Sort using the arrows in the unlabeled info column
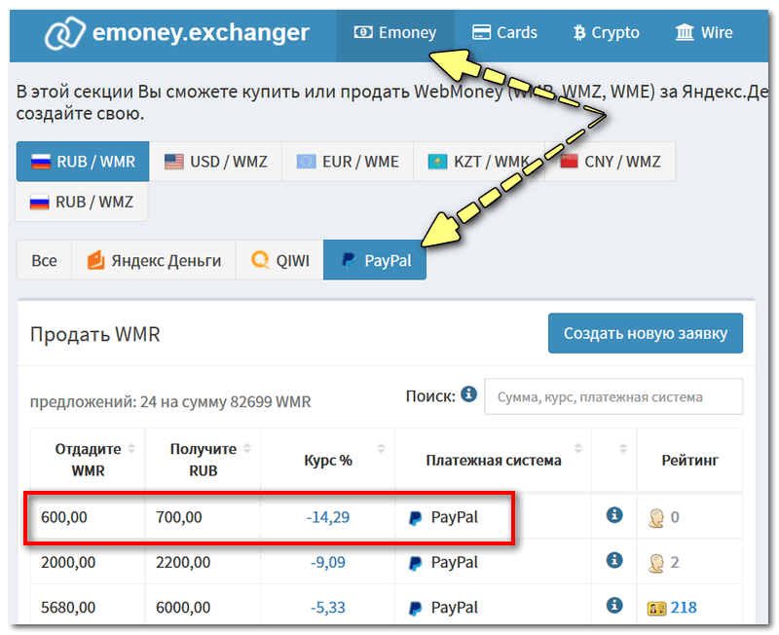The image size is (779, 635). coord(623,448)
